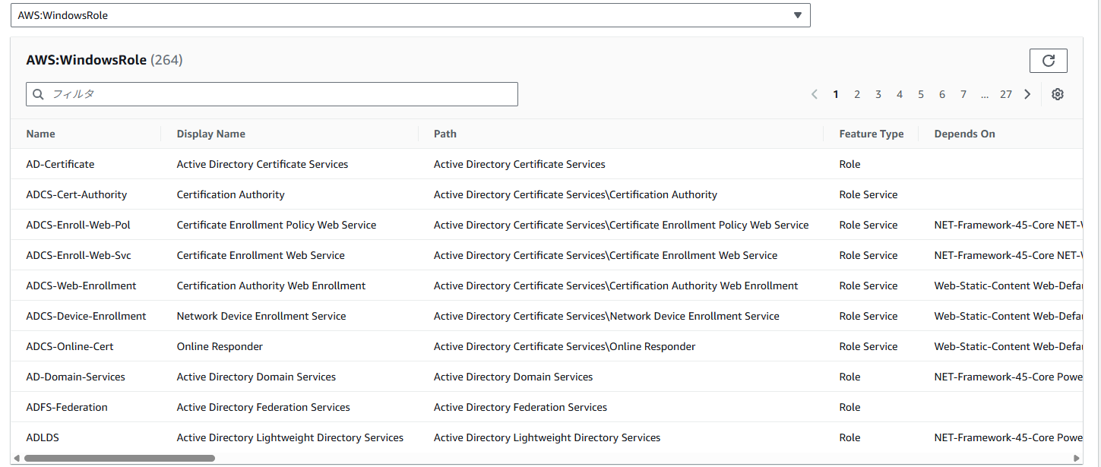Click the horizontal scrollbar thumb
This screenshot has width=1101, height=467.
click(x=119, y=459)
